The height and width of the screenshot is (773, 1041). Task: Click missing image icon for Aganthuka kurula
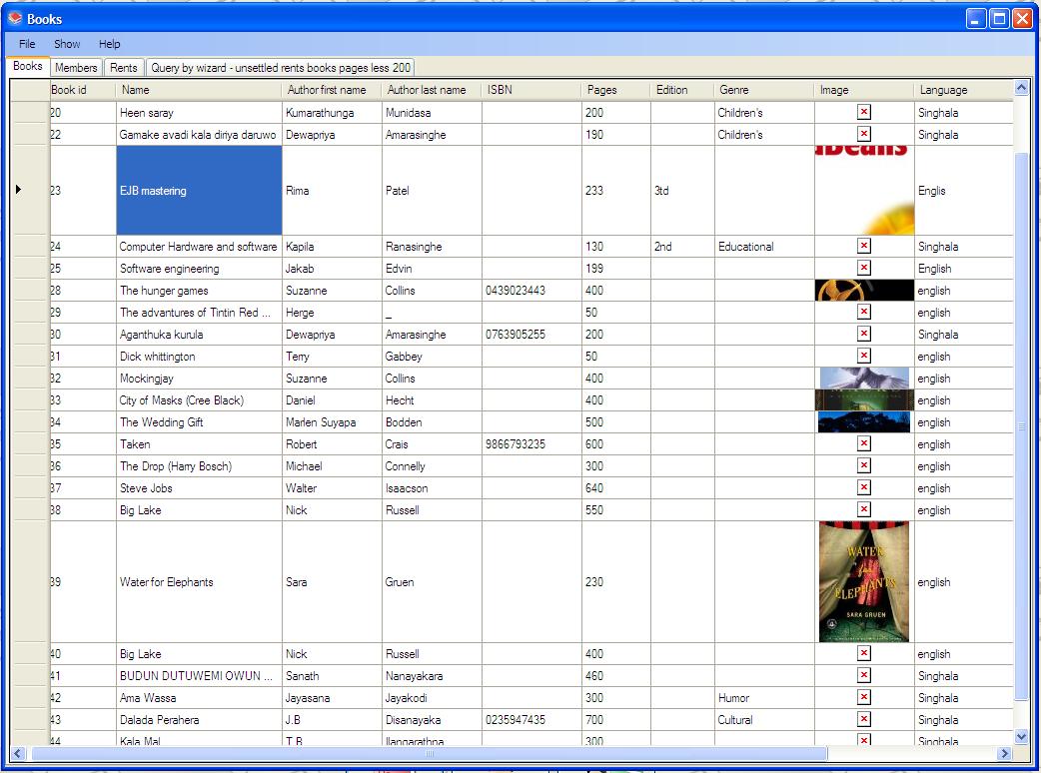tap(864, 334)
